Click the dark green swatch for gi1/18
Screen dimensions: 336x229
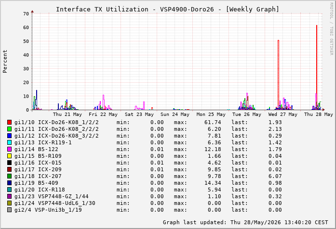[9, 176]
